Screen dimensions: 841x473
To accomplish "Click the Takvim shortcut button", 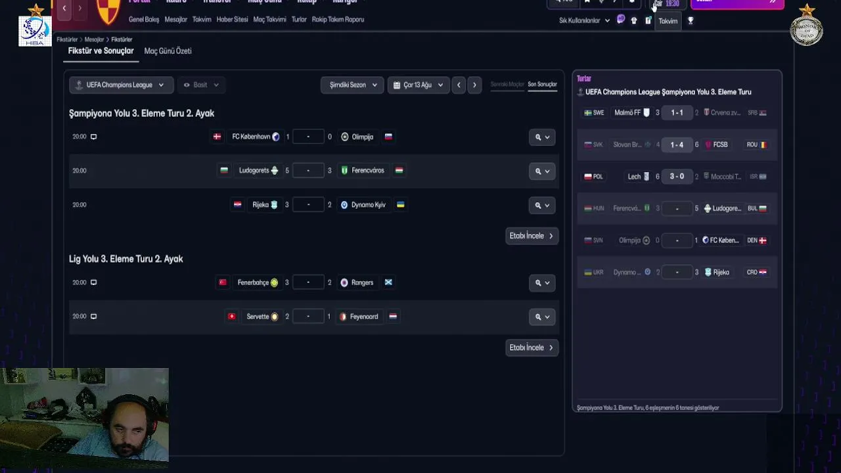I will point(668,21).
